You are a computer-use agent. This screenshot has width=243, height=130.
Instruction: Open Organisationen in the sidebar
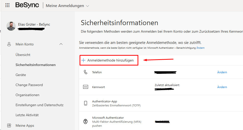point(27,95)
